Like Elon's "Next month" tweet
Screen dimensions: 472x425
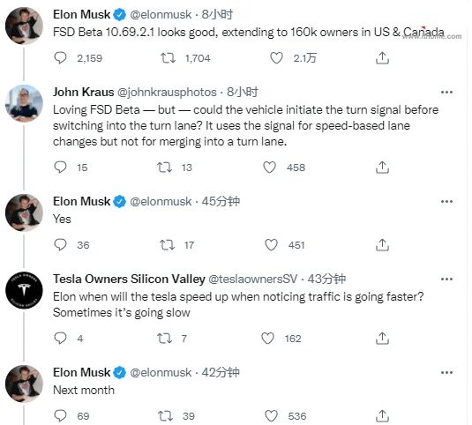point(271,416)
